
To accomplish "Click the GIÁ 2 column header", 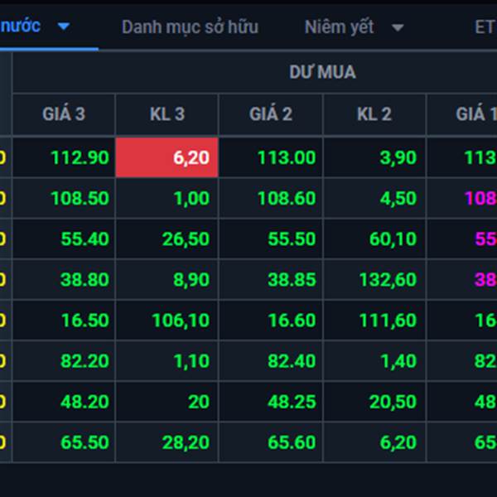I will 270,114.
